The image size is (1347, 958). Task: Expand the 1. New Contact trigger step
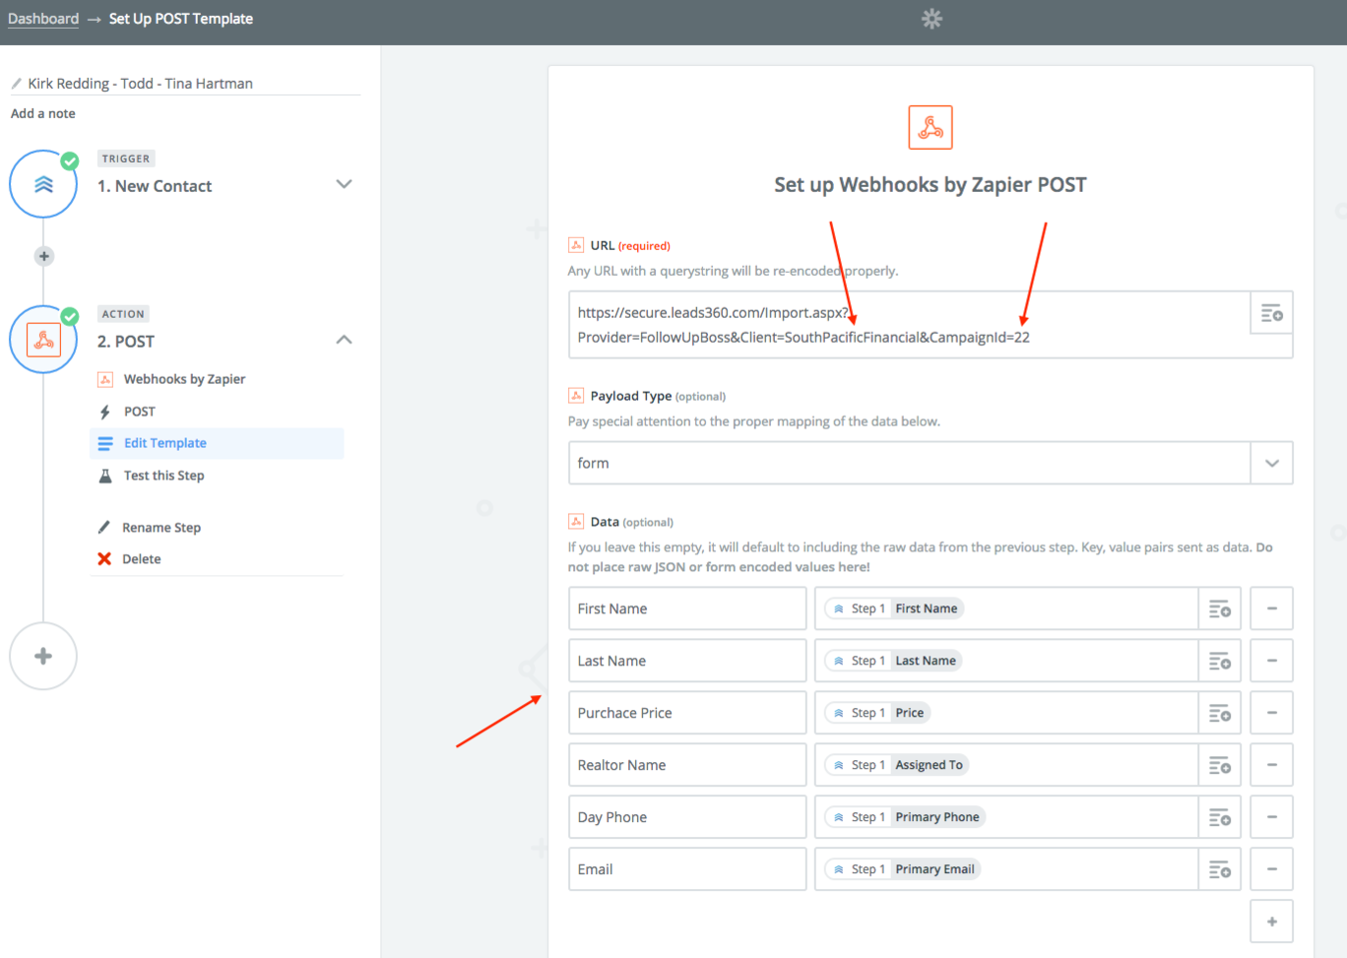(x=344, y=184)
